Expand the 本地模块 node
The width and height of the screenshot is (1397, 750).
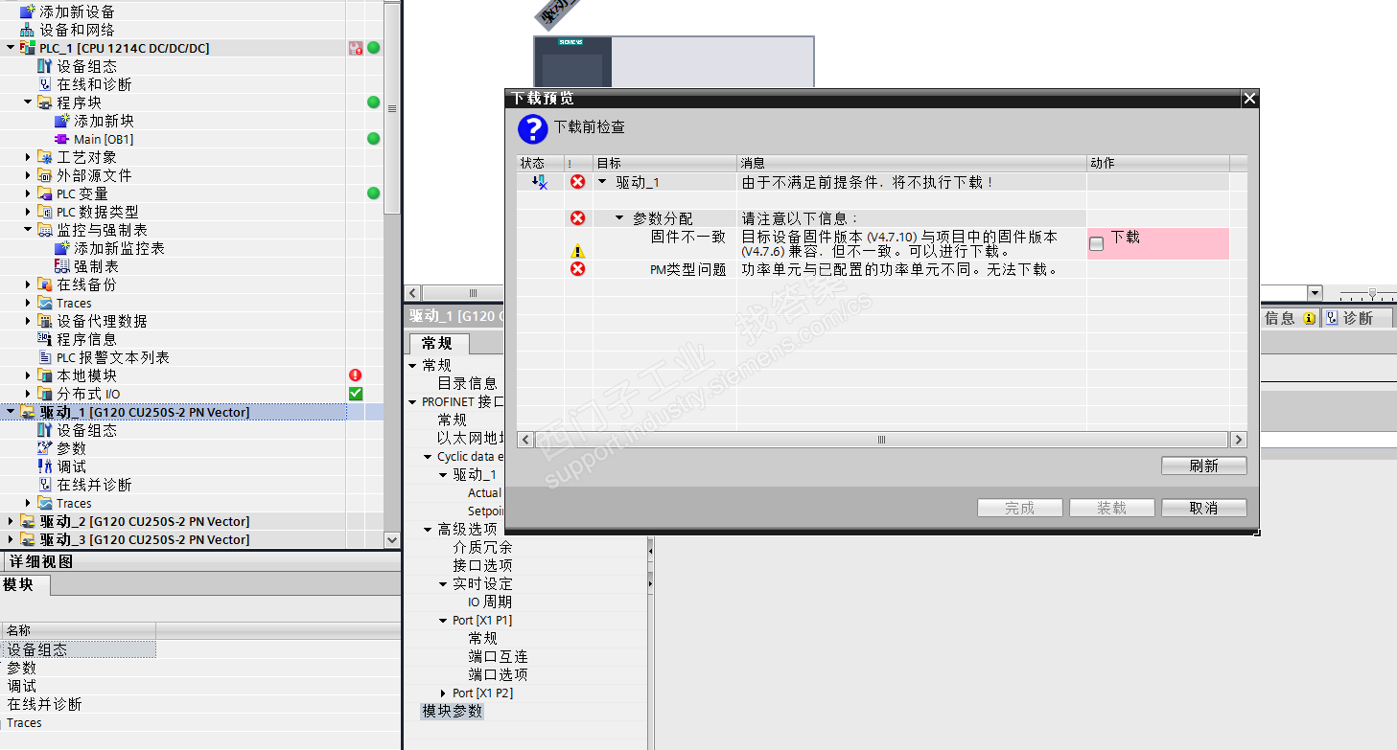pos(28,375)
